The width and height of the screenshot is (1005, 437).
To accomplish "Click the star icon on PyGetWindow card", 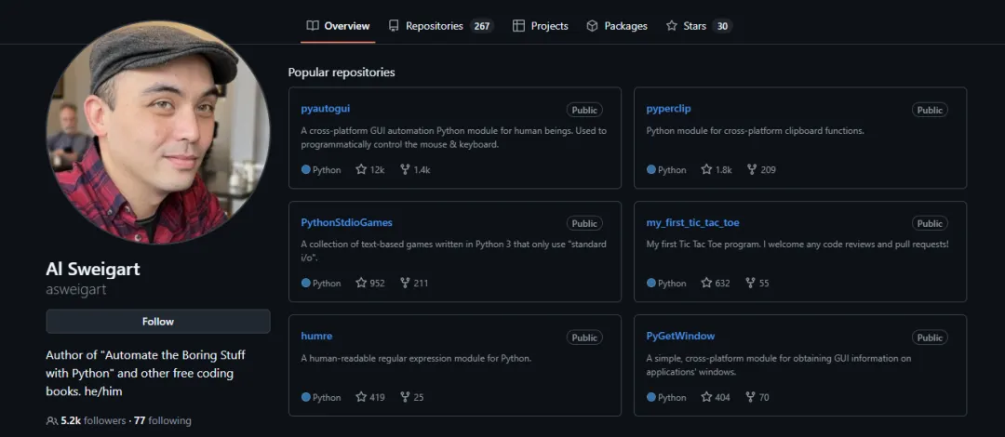I will coord(706,397).
